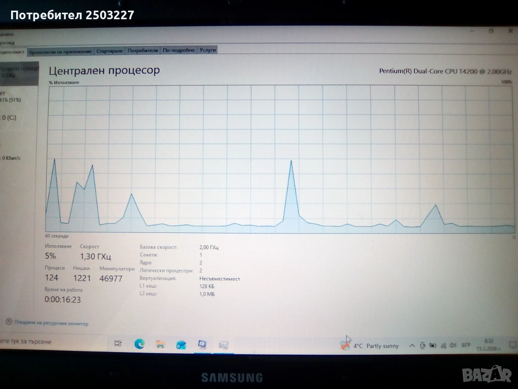518x389 pixels.
Task: Click the Meet Now tray icon
Action: coord(422,345)
